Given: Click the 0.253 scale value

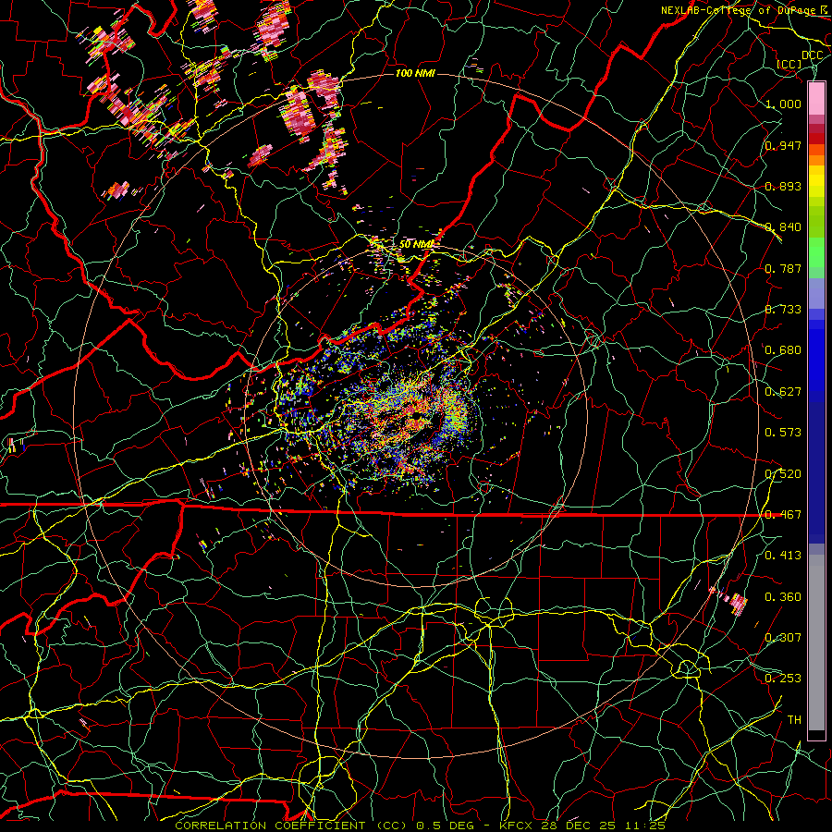Looking at the screenshot, I should coord(783,679).
